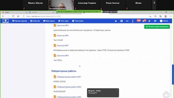Viewport: 174px width, 98px height.
Task: Switch to the Яндекс browser tab
Action: pyautogui.click(x=14, y=12)
